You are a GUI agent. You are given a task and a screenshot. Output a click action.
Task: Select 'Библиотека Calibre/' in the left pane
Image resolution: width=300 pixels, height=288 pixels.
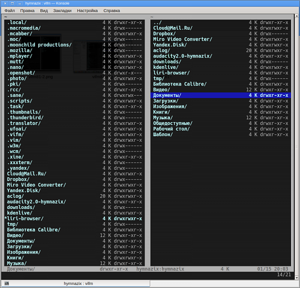(74, 230)
